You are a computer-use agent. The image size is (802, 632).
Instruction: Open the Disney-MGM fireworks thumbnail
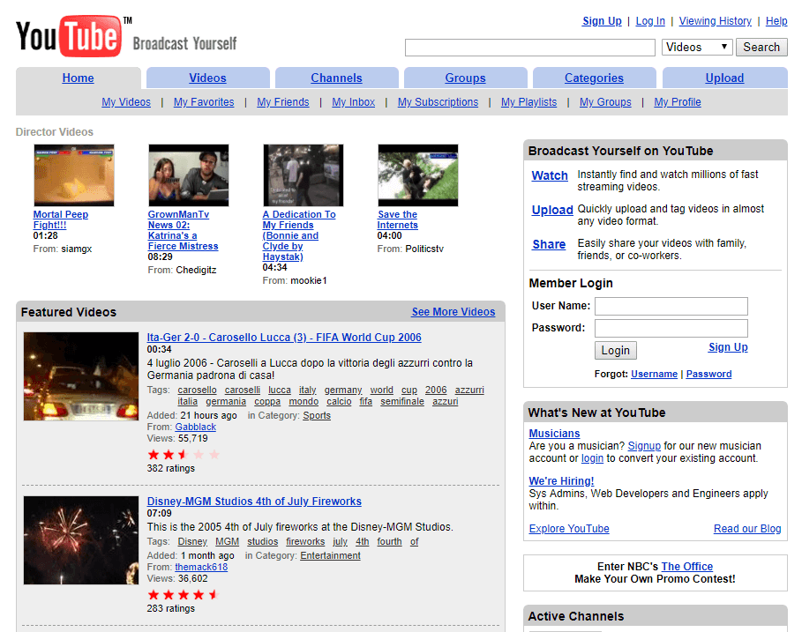(81, 540)
